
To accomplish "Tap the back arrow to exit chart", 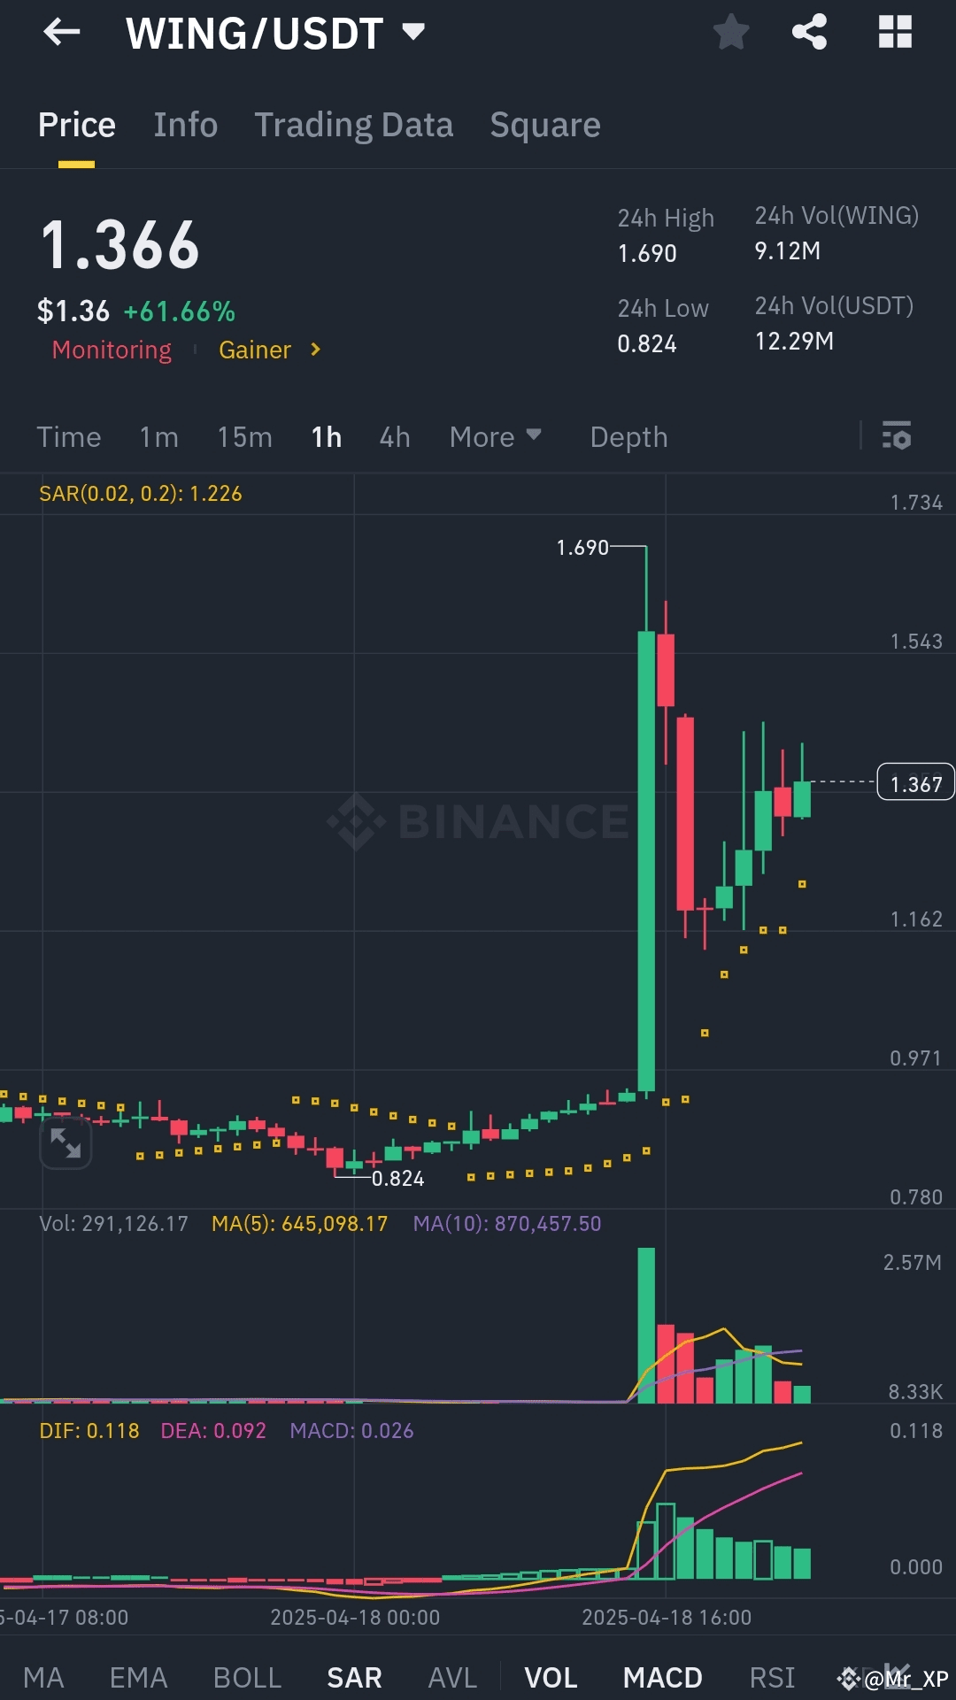I will pyautogui.click(x=59, y=33).
